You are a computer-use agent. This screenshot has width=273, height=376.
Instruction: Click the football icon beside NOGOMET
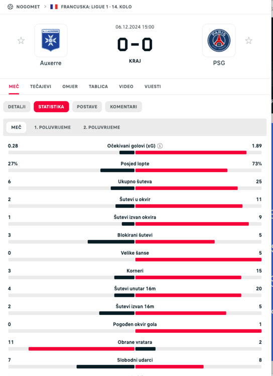10,7
